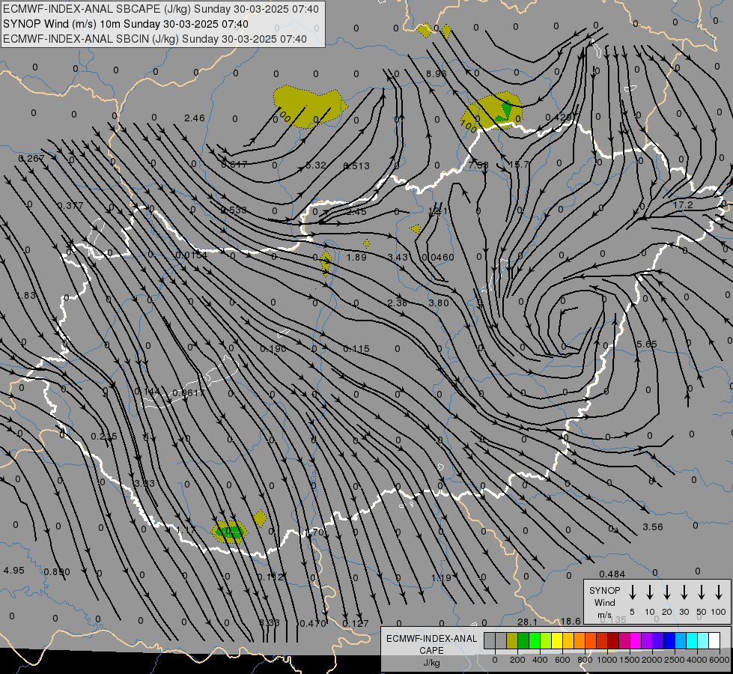Click the ECMWF-INDEX-ANAL CAPE legend label

pos(431,645)
